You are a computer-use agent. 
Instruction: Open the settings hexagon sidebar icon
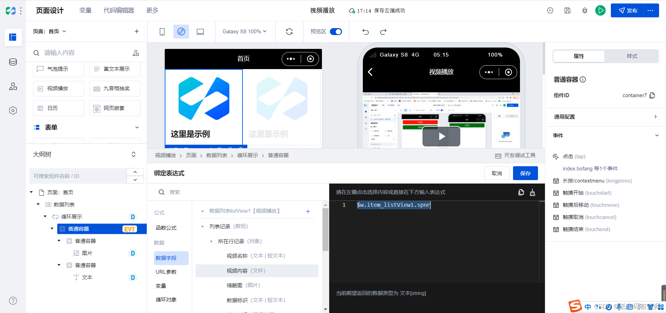coord(13,111)
